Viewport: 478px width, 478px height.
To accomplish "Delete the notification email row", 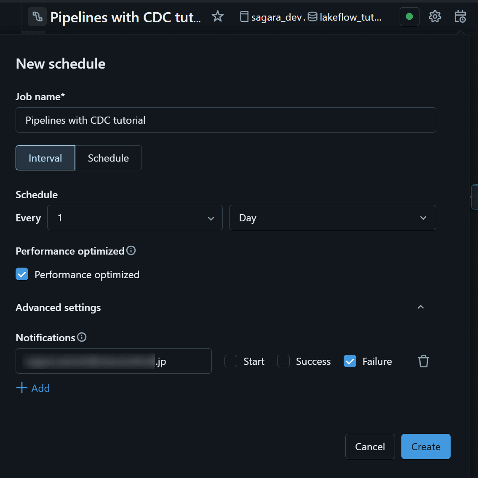I will pyautogui.click(x=423, y=361).
